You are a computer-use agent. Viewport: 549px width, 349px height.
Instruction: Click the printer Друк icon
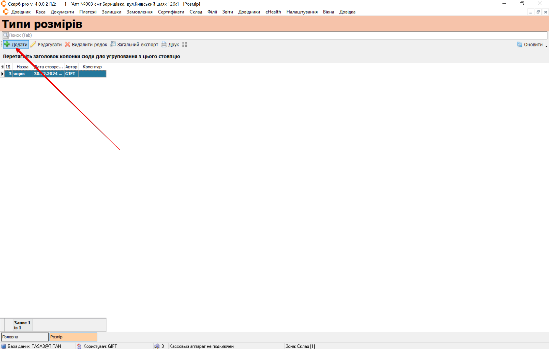tap(164, 44)
